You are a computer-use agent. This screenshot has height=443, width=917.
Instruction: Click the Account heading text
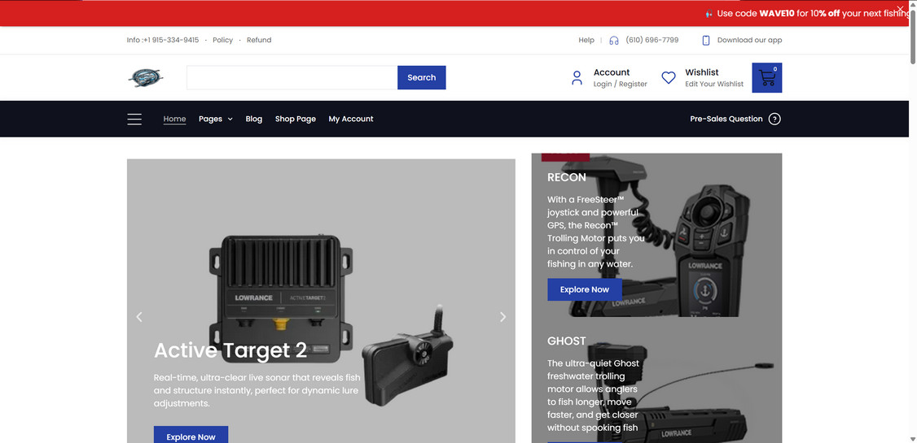pyautogui.click(x=612, y=72)
